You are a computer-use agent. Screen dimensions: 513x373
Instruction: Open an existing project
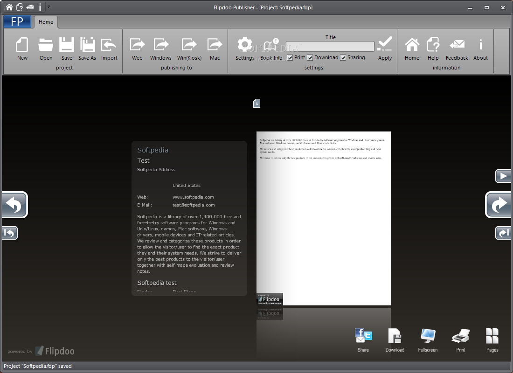[46, 48]
